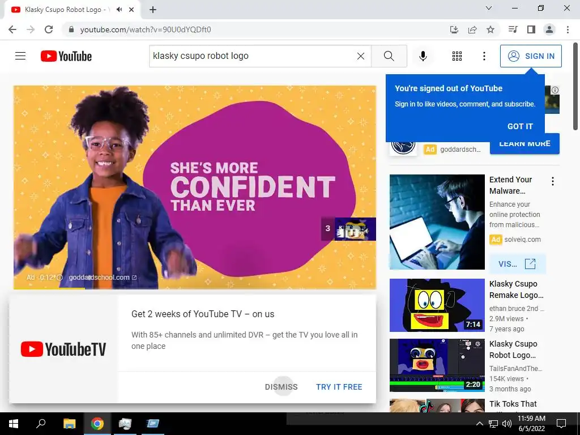Open Chrome side panel icon

click(531, 29)
